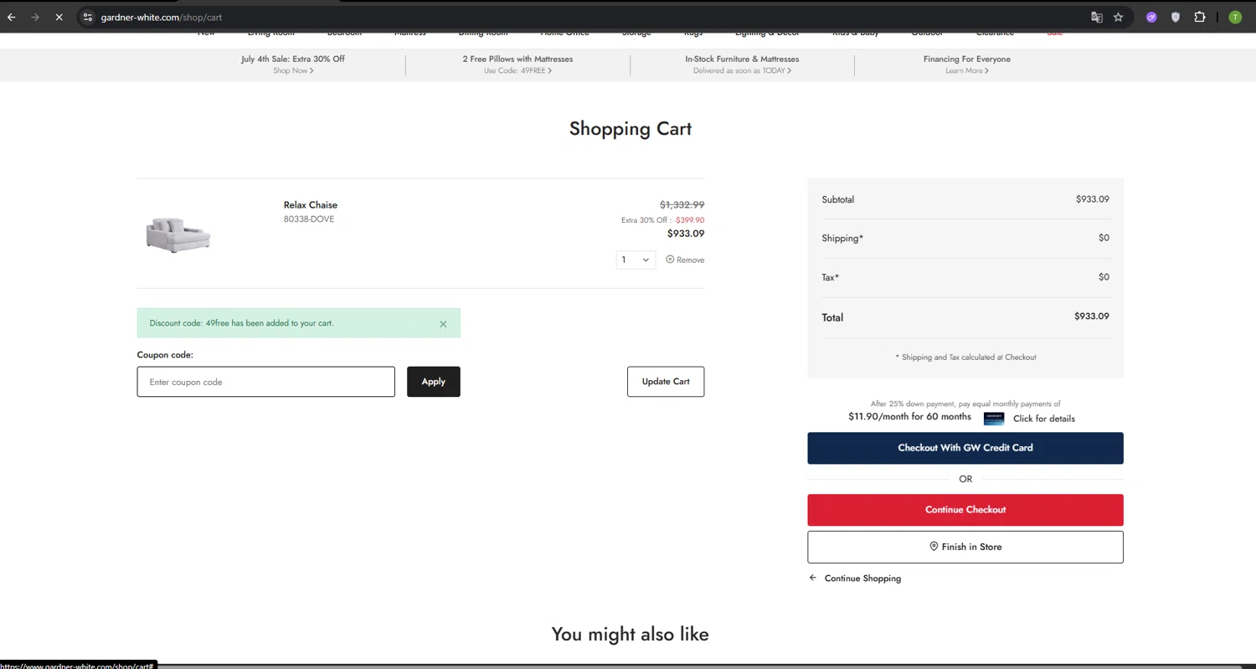1256x669 pixels.
Task: Click the bold Total label
Action: 832,318
